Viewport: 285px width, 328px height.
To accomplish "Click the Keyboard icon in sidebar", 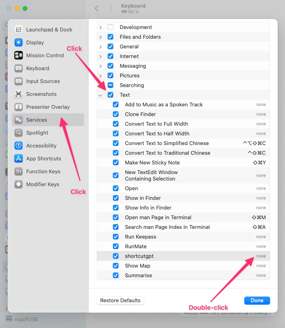I will pos(19,68).
